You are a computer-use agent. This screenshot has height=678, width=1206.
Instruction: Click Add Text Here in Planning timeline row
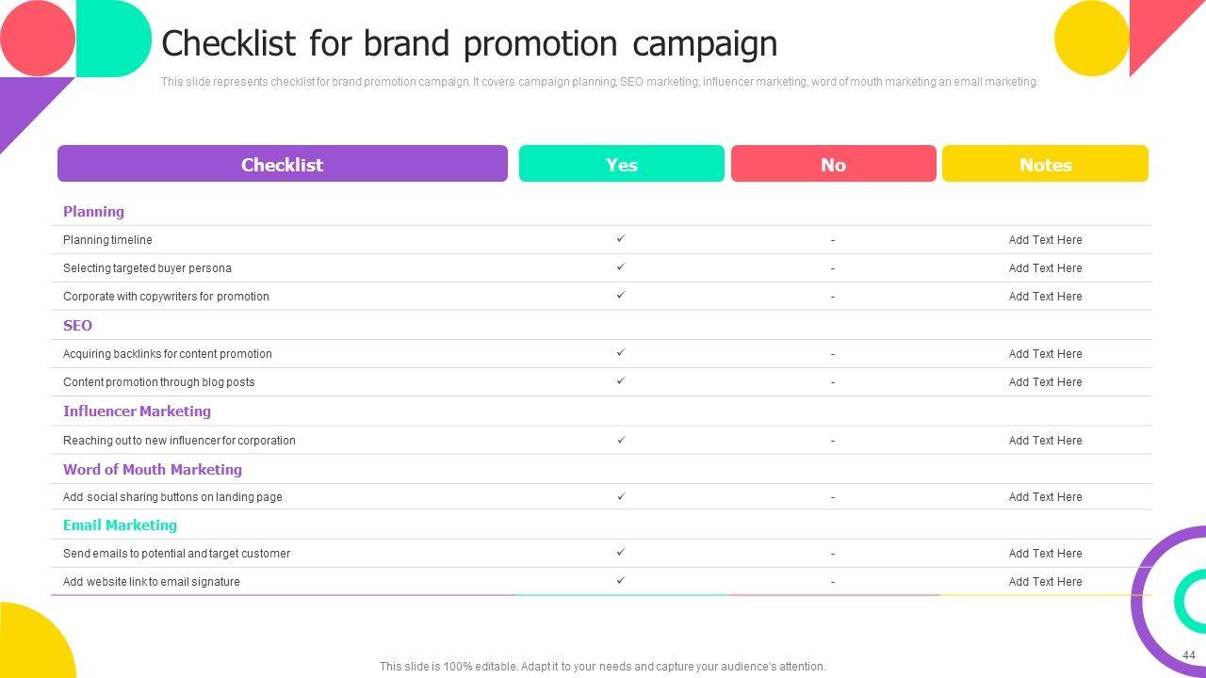pos(1045,240)
